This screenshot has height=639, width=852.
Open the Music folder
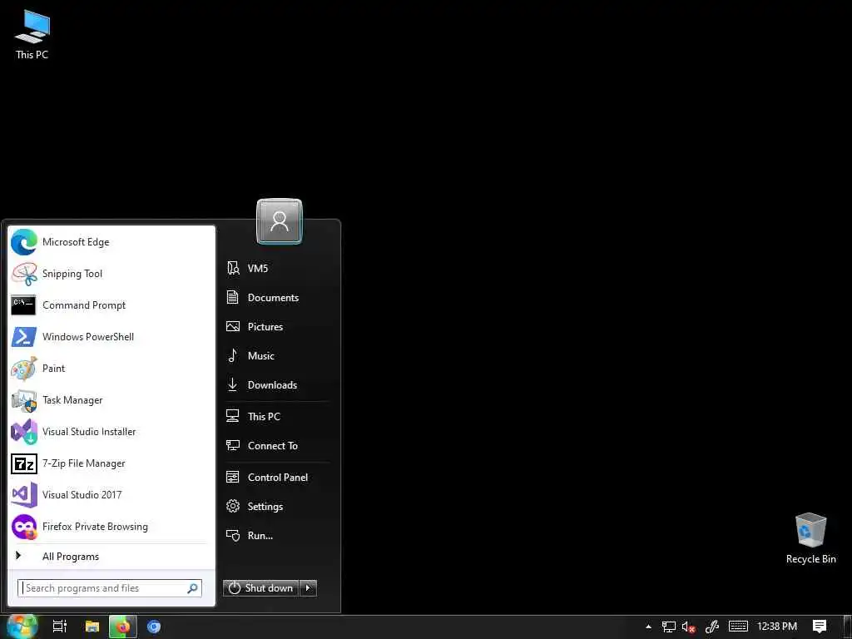[277, 355]
